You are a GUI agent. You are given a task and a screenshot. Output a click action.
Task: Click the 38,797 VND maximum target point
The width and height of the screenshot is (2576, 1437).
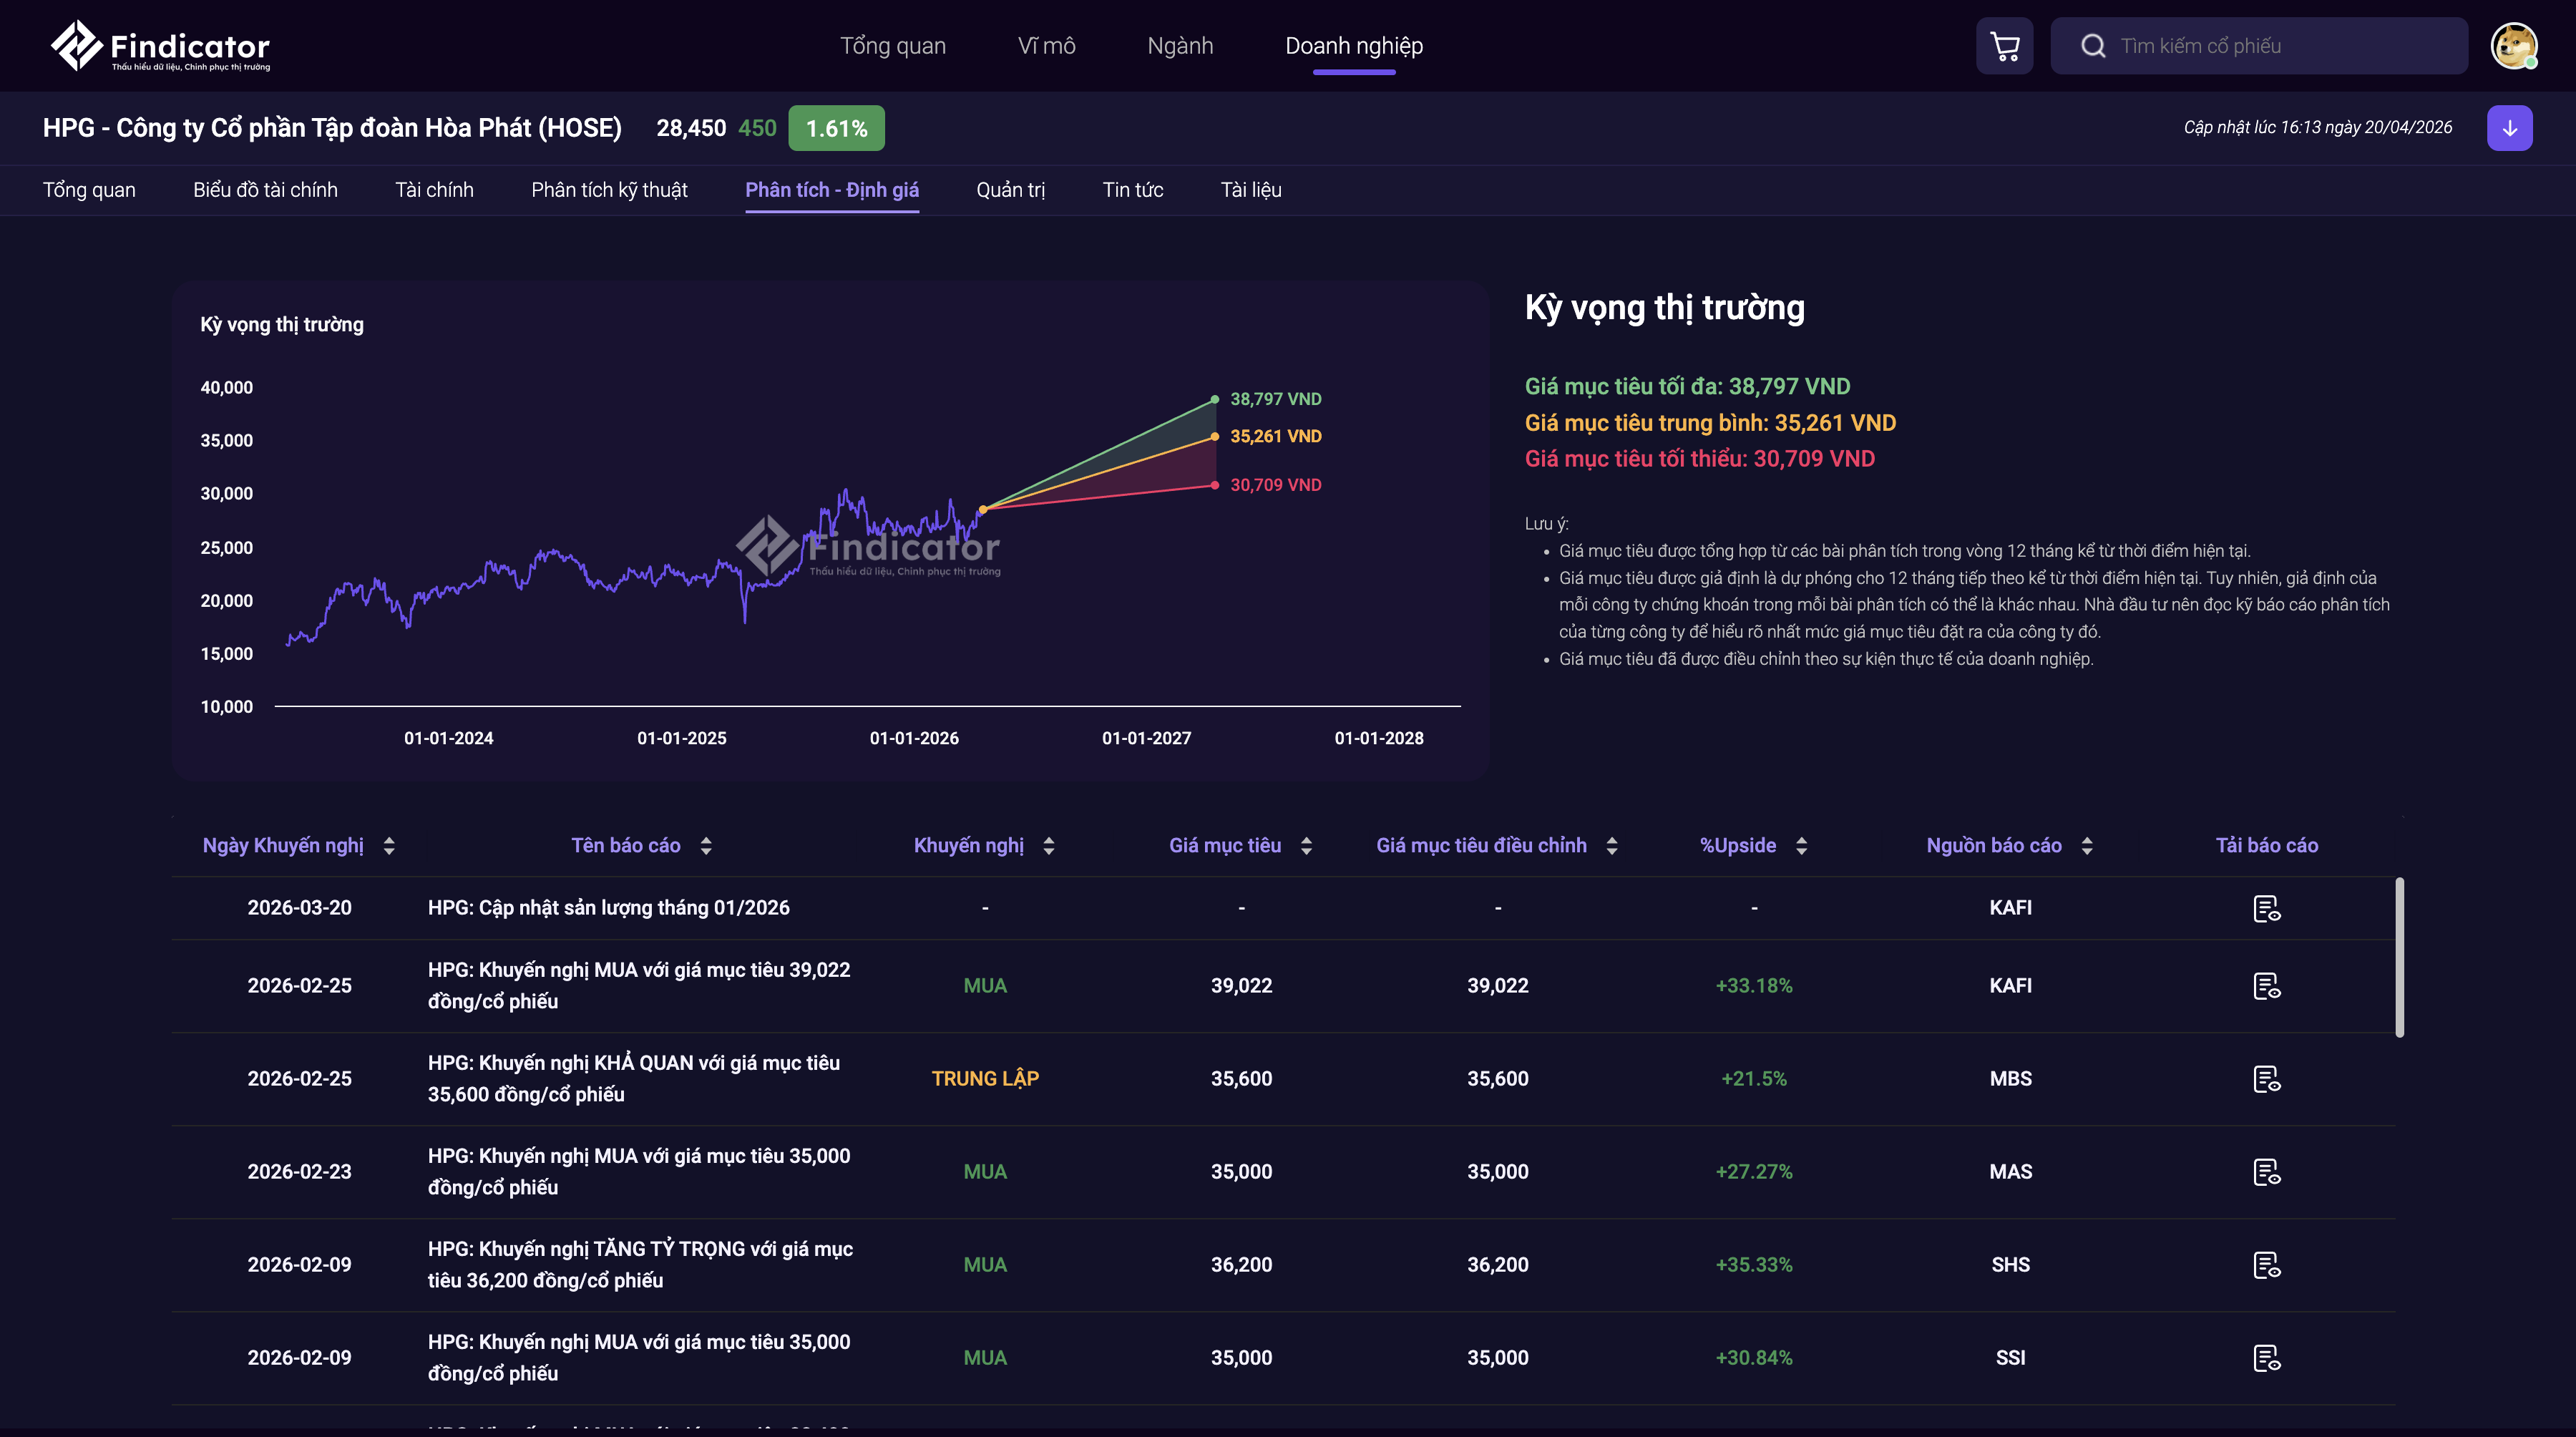[x=1214, y=399]
